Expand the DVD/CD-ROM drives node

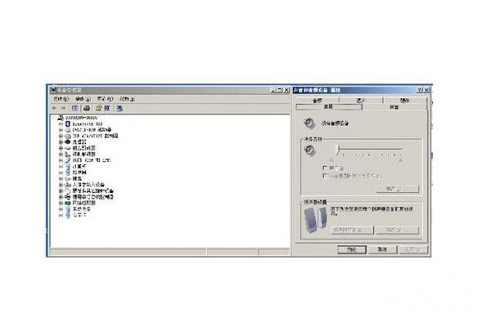61,130
